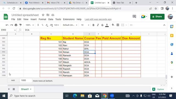Format as currency with dollar icon
The height and width of the screenshot is (99, 176).
pyautogui.click(x=38, y=25)
